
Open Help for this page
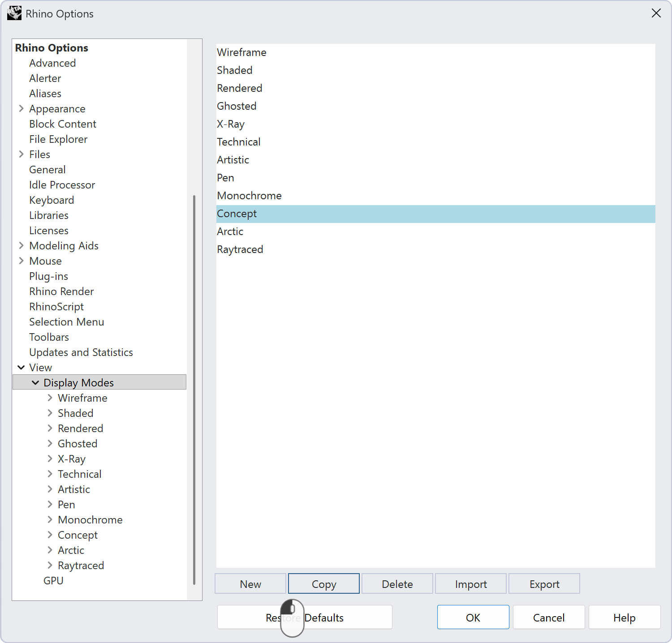point(625,617)
